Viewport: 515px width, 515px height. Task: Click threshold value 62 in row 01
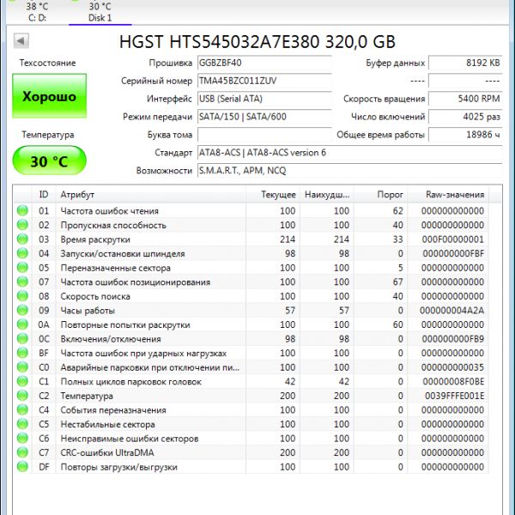coord(397,211)
